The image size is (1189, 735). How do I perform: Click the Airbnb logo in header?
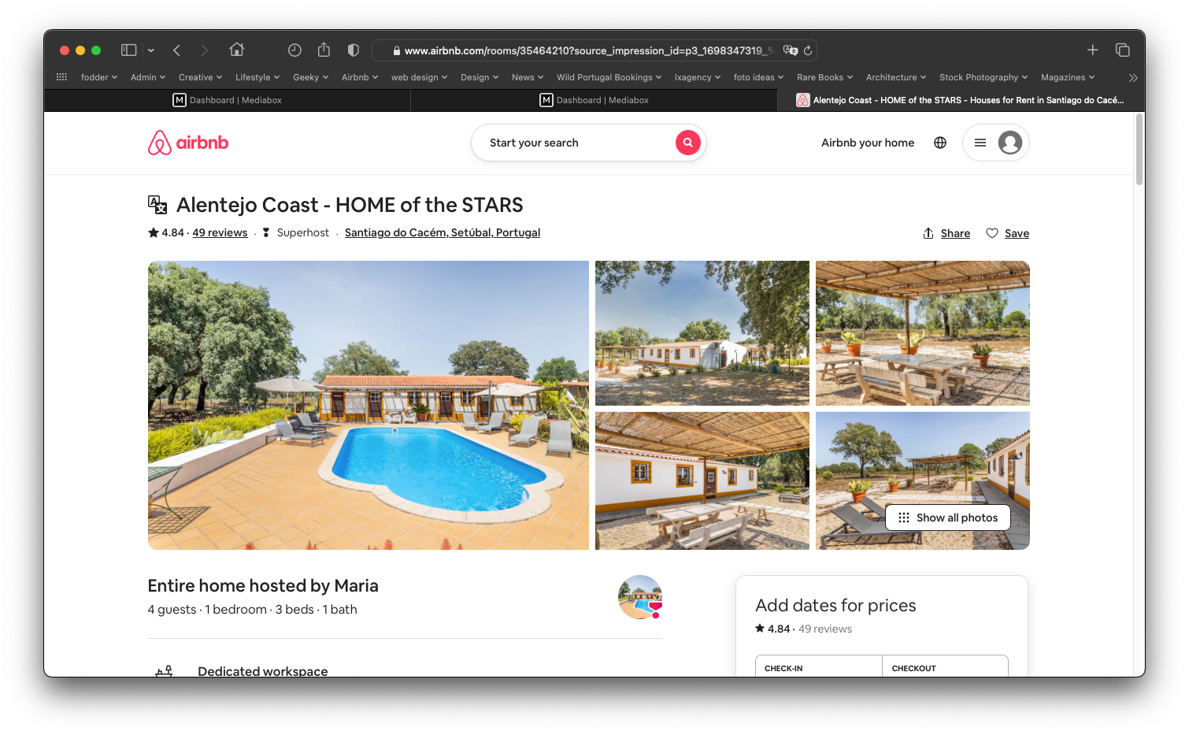click(x=188, y=143)
